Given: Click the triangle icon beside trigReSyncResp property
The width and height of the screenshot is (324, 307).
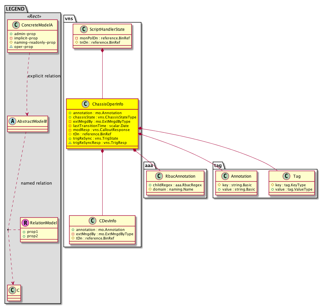Looking at the screenshot, I should [x=70, y=143].
